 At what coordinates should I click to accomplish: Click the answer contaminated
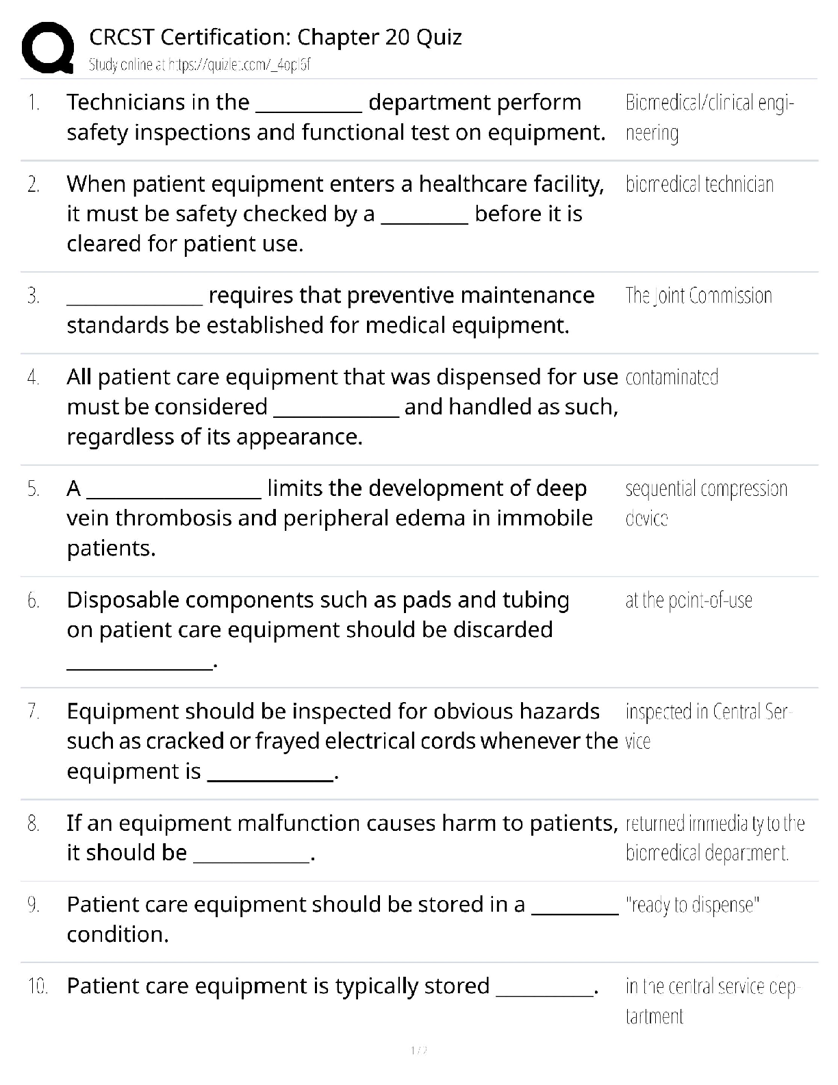pyautogui.click(x=672, y=377)
